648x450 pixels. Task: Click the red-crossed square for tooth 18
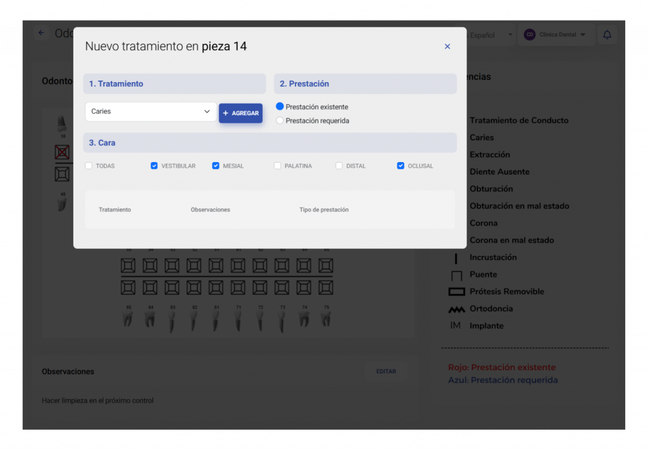[62, 152]
